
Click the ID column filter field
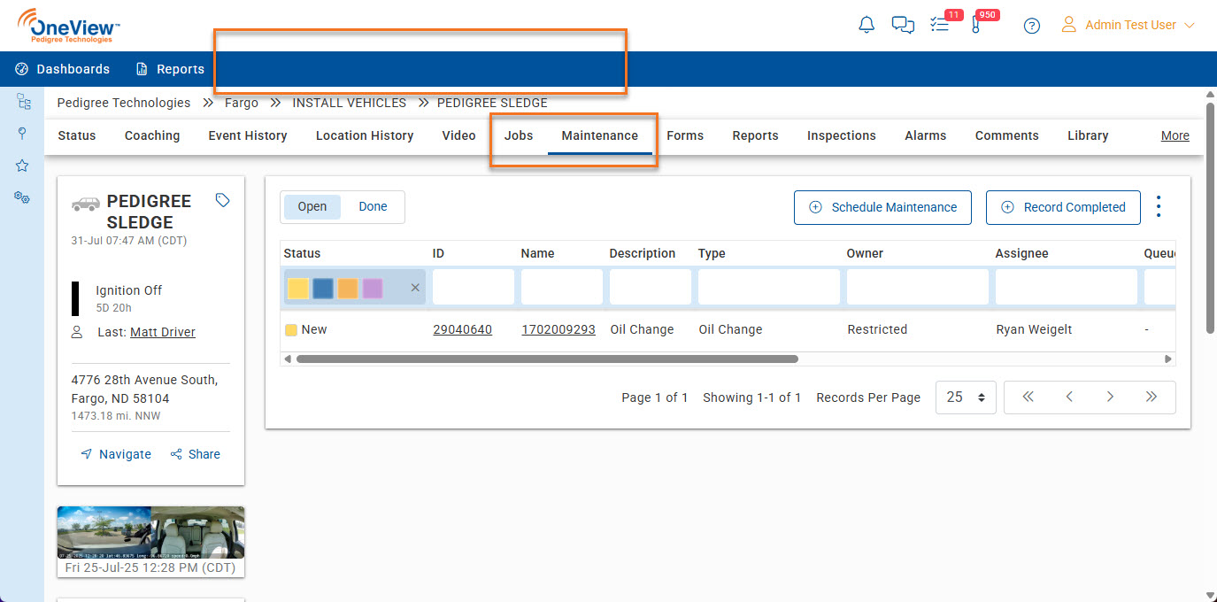tap(474, 287)
